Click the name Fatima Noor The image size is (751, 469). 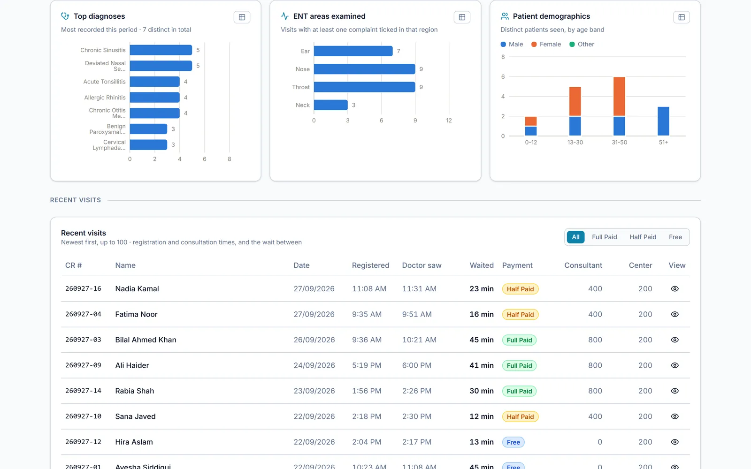pos(136,314)
